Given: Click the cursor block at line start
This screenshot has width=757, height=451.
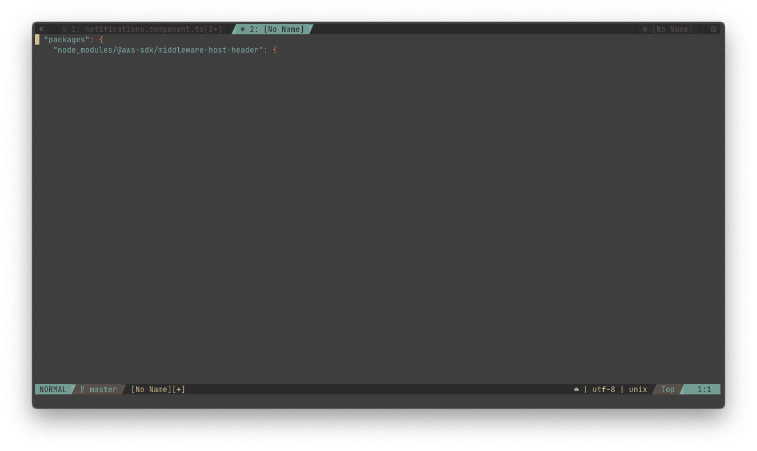Looking at the screenshot, I should coord(37,39).
